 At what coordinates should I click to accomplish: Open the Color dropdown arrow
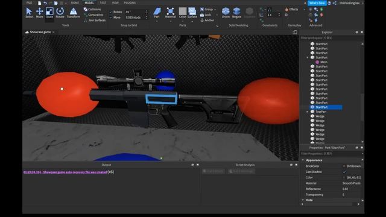(182, 21)
